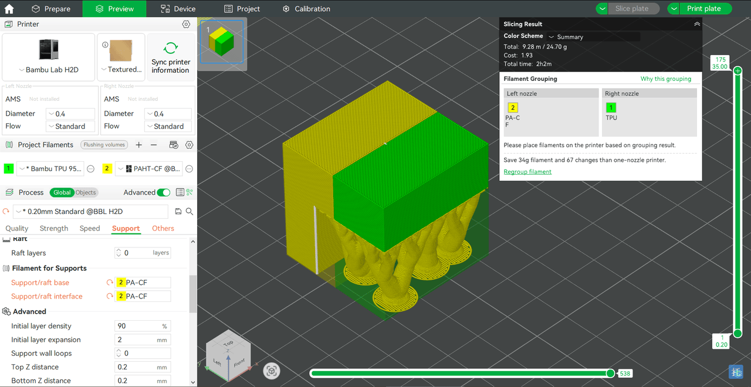Select Objects process scope
The image size is (751, 387).
86,192
